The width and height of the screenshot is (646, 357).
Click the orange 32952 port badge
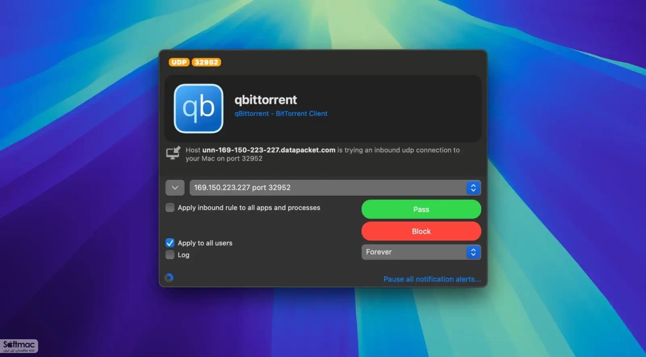point(206,62)
